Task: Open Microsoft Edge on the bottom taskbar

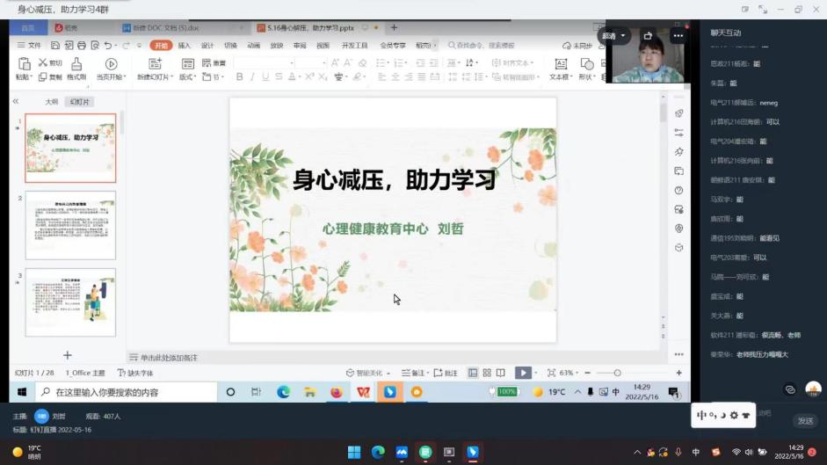Action: coord(378,453)
